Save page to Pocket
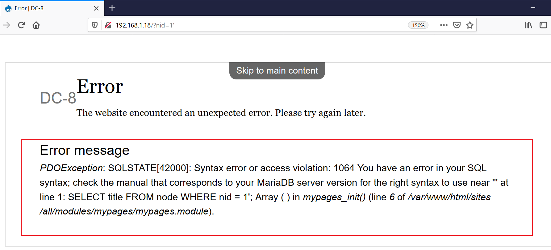The image size is (551, 250). click(x=457, y=25)
